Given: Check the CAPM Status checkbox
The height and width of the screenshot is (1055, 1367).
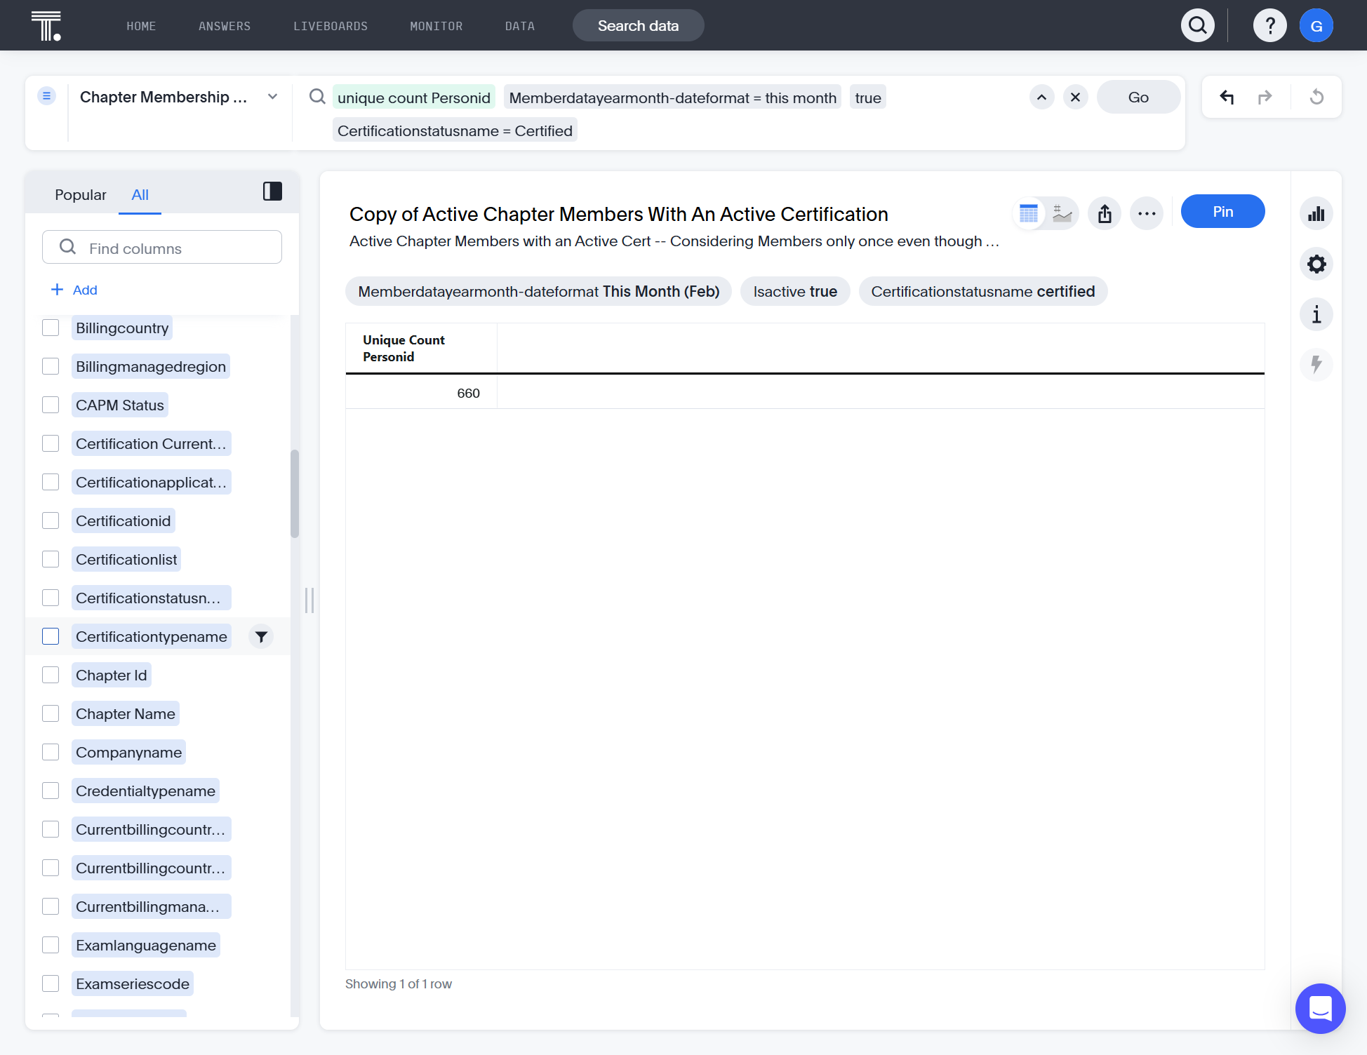Looking at the screenshot, I should tap(51, 405).
